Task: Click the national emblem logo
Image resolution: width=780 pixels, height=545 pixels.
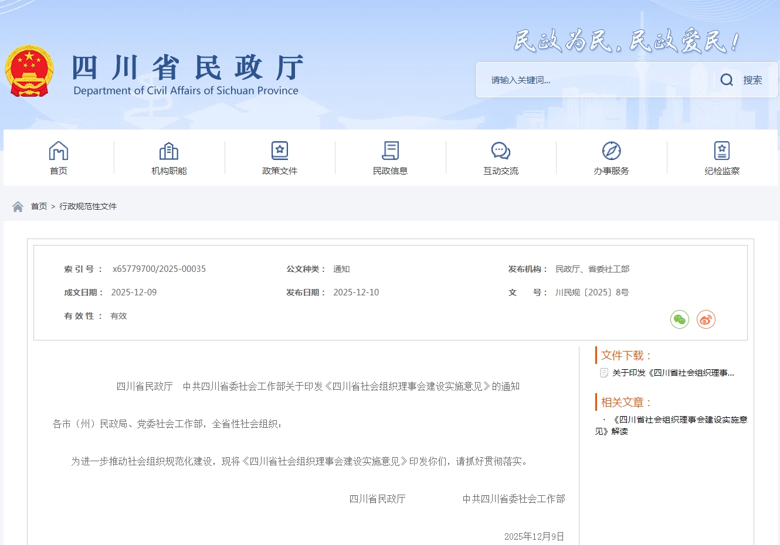Action: [x=29, y=71]
